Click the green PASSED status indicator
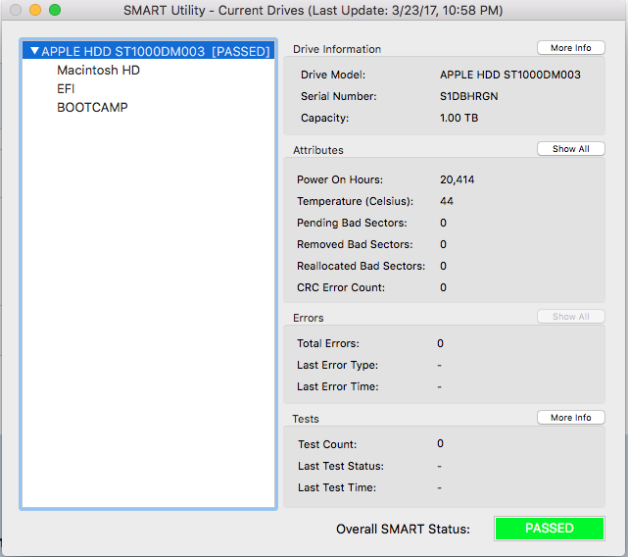628x557 pixels. pos(550,529)
